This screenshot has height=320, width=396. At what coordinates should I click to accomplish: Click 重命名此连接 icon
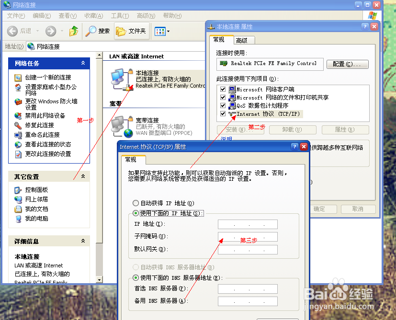18,135
